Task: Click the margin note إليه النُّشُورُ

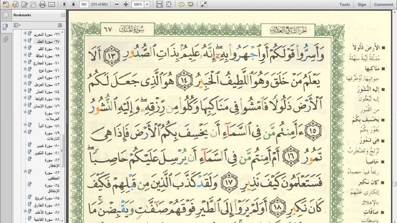Action: [368, 89]
